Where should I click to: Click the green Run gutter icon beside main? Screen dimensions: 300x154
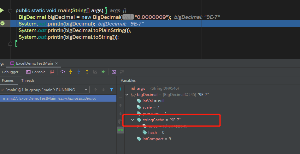2,10
